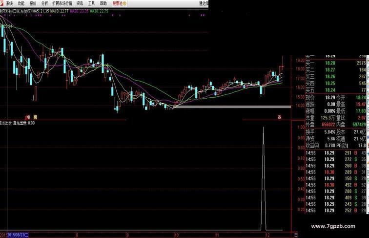Click the 内盘 value 597429
369x238 pixels.
coord(359,125)
